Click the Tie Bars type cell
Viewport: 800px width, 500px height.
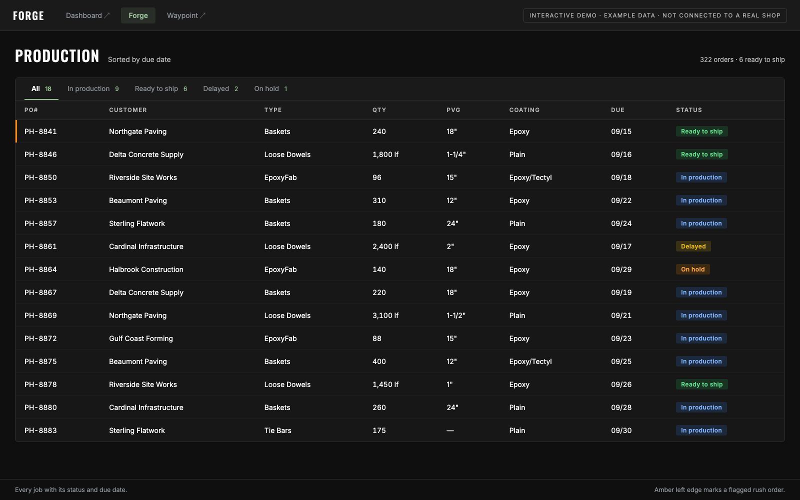pos(278,430)
